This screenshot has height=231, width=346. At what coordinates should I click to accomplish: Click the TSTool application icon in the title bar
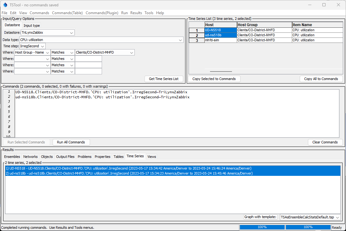pyautogui.click(x=4, y=5)
